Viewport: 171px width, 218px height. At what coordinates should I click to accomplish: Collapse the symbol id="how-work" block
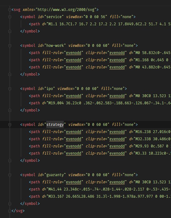(10, 46)
